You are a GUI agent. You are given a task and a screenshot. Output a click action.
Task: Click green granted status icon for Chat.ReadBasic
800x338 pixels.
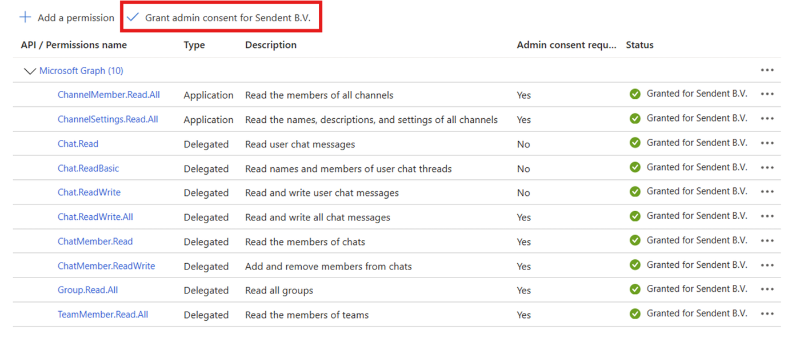635,167
